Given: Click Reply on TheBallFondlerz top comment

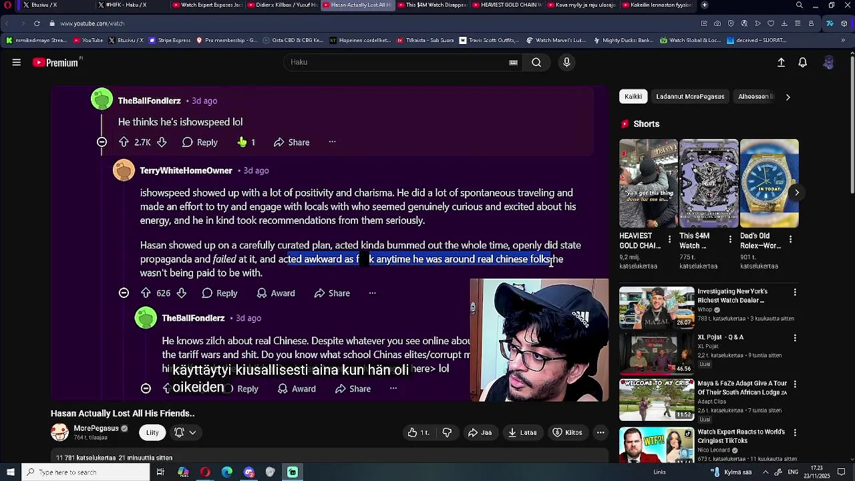Looking at the screenshot, I should pyautogui.click(x=200, y=142).
